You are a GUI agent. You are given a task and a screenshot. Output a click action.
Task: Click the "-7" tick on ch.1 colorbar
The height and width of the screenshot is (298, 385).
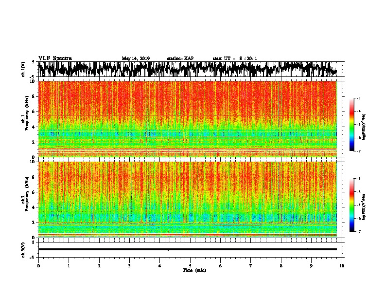(359, 151)
